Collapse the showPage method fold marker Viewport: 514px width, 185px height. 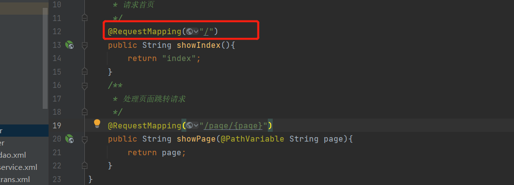point(84,139)
